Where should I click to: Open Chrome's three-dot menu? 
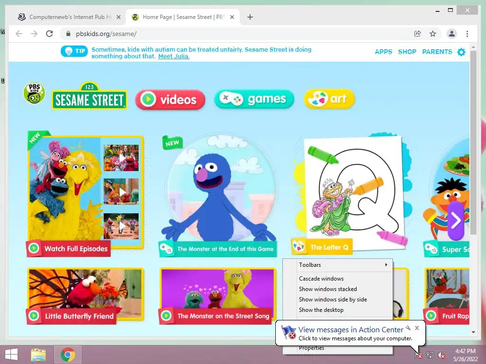click(x=467, y=34)
